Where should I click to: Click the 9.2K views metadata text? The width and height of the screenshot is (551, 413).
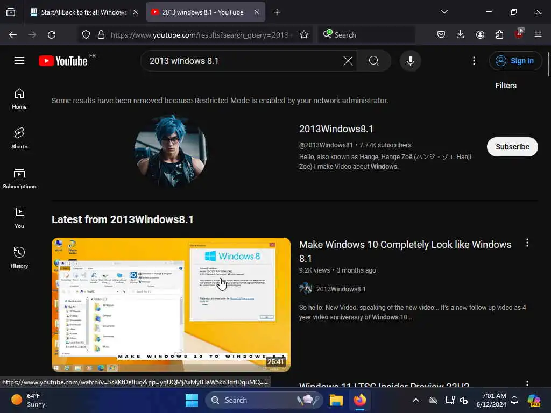[314, 270]
